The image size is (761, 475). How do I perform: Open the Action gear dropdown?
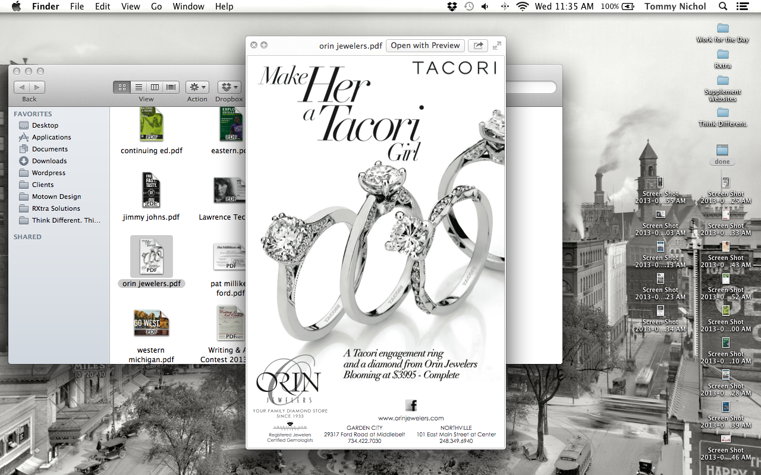[197, 87]
